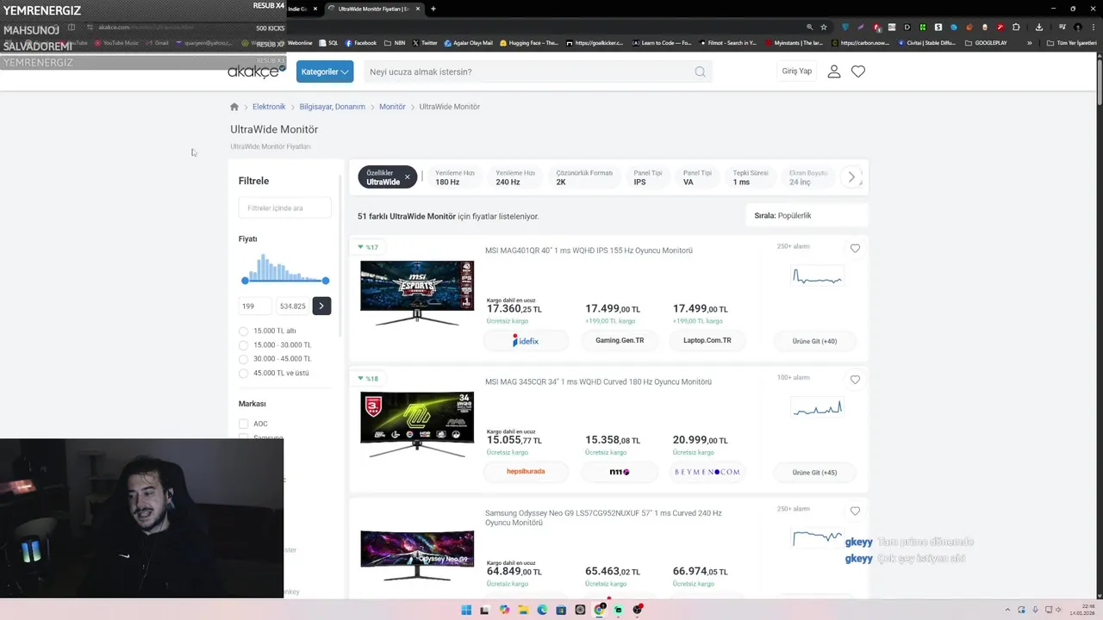The width and height of the screenshot is (1103, 620).
Task: Select Tepki Süresi 1 ms filter chip
Action: pos(751,177)
